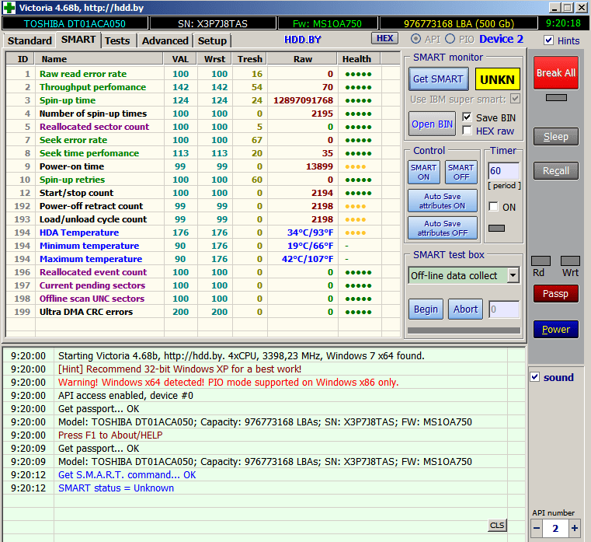This screenshot has width=591, height=542.
Task: Click the Rd indicator lamp
Action: (x=541, y=261)
